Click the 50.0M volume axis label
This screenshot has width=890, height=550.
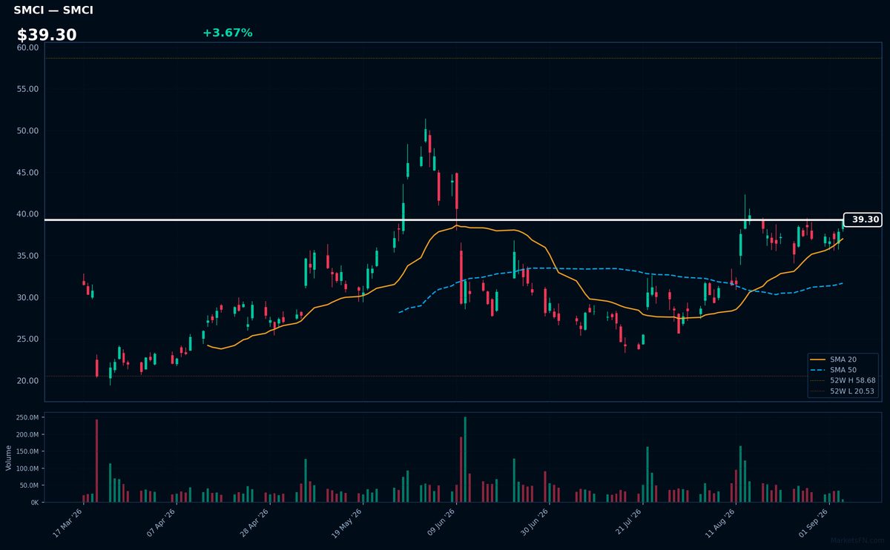pos(30,486)
